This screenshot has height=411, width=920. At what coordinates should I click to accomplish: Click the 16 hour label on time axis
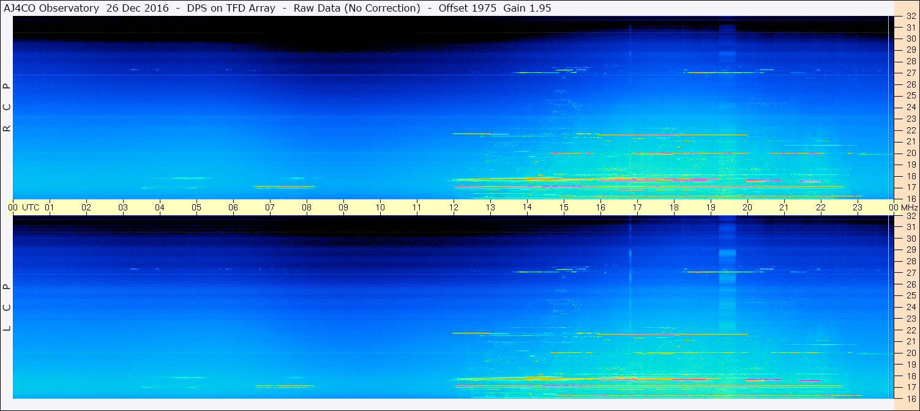(600, 207)
